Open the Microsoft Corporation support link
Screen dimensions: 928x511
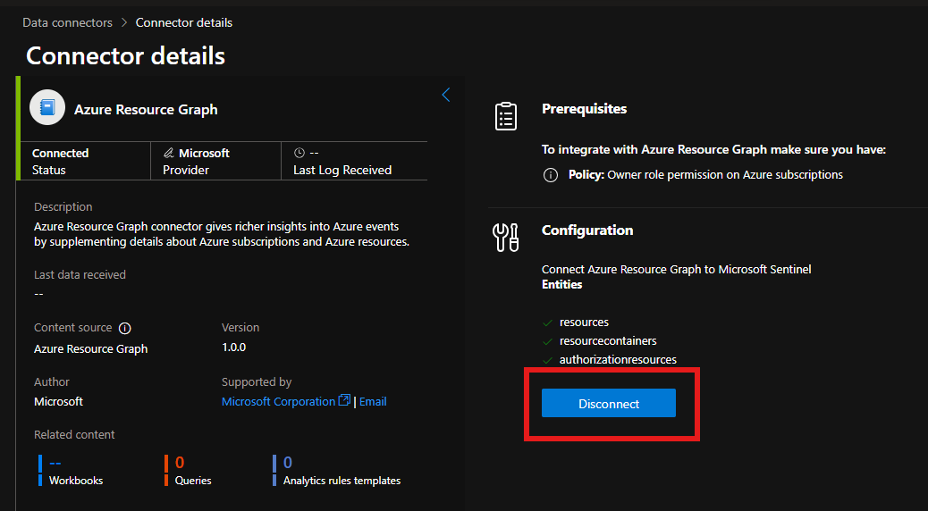[x=278, y=401]
